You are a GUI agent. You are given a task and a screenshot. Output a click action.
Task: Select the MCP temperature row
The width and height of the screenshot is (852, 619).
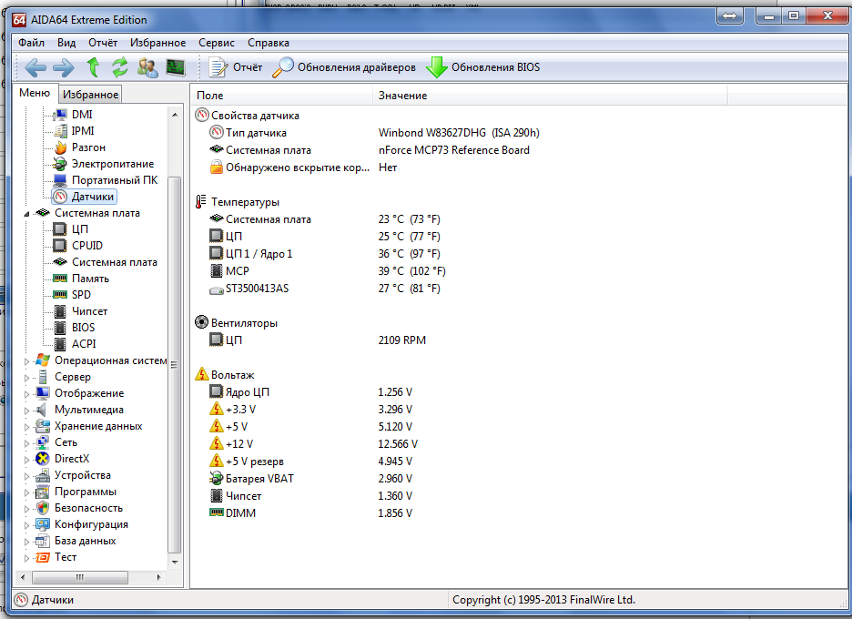pyautogui.click(x=327, y=270)
